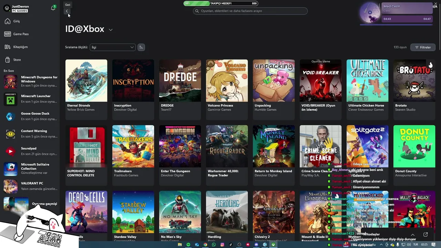Click the '133 oyun' game count text

(400, 47)
